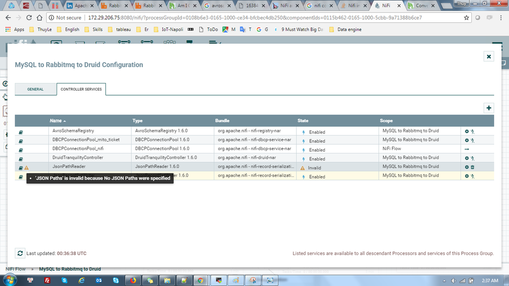This screenshot has width=509, height=286.
Task: Open the ThuyLe bookmark folder
Action: point(41,30)
